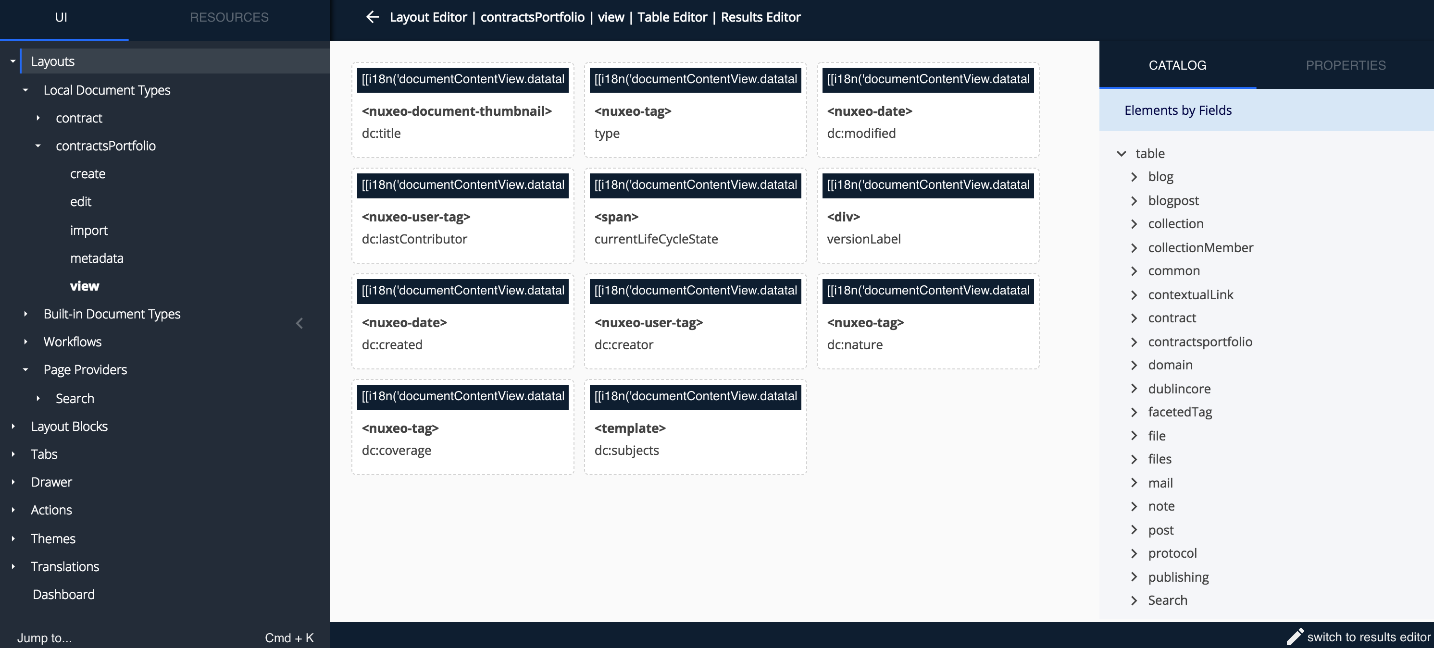The image size is (1434, 648).
Task: Switch to the RESOURCES tab
Action: 229,16
